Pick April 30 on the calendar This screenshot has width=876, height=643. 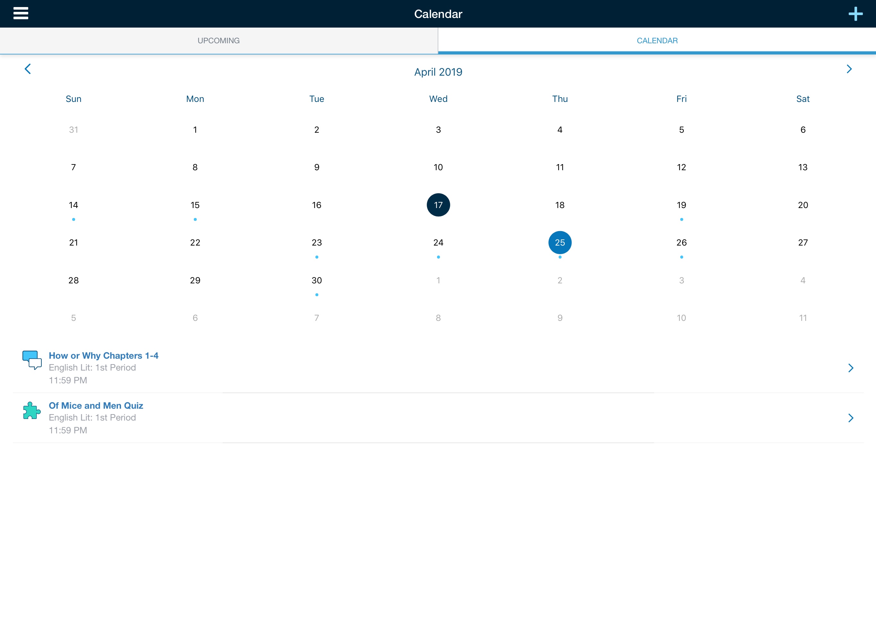[x=316, y=280]
